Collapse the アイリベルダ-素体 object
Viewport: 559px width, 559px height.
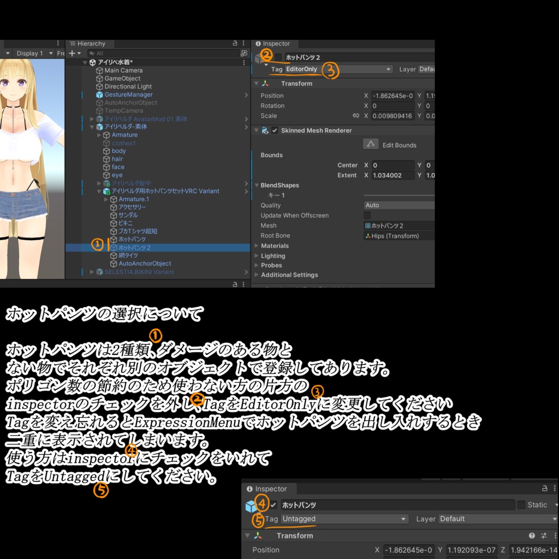(x=92, y=127)
